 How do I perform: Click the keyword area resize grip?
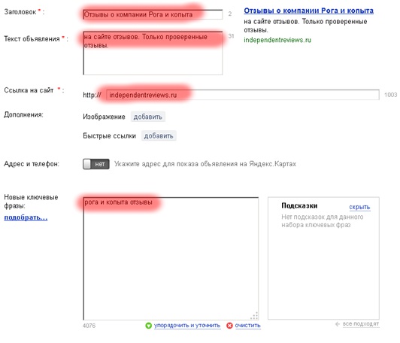pyautogui.click(x=254, y=316)
